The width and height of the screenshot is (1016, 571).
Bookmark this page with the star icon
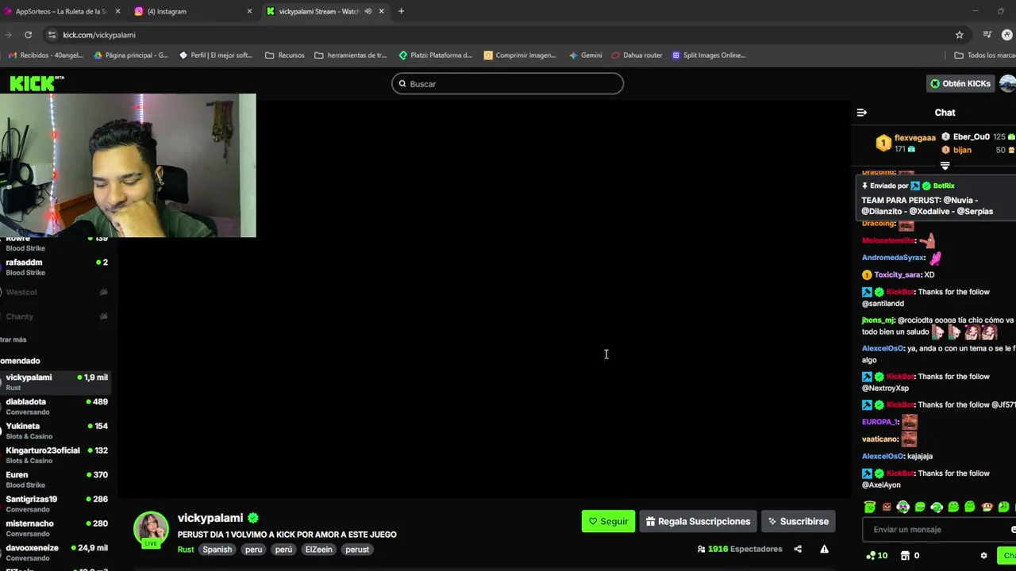959,35
